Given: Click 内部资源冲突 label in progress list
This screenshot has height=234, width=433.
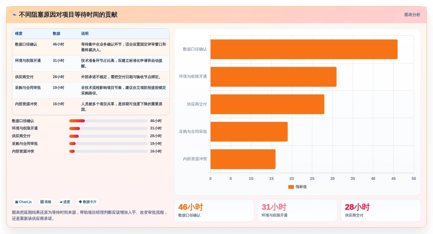Looking at the screenshot, I should click(23, 151).
